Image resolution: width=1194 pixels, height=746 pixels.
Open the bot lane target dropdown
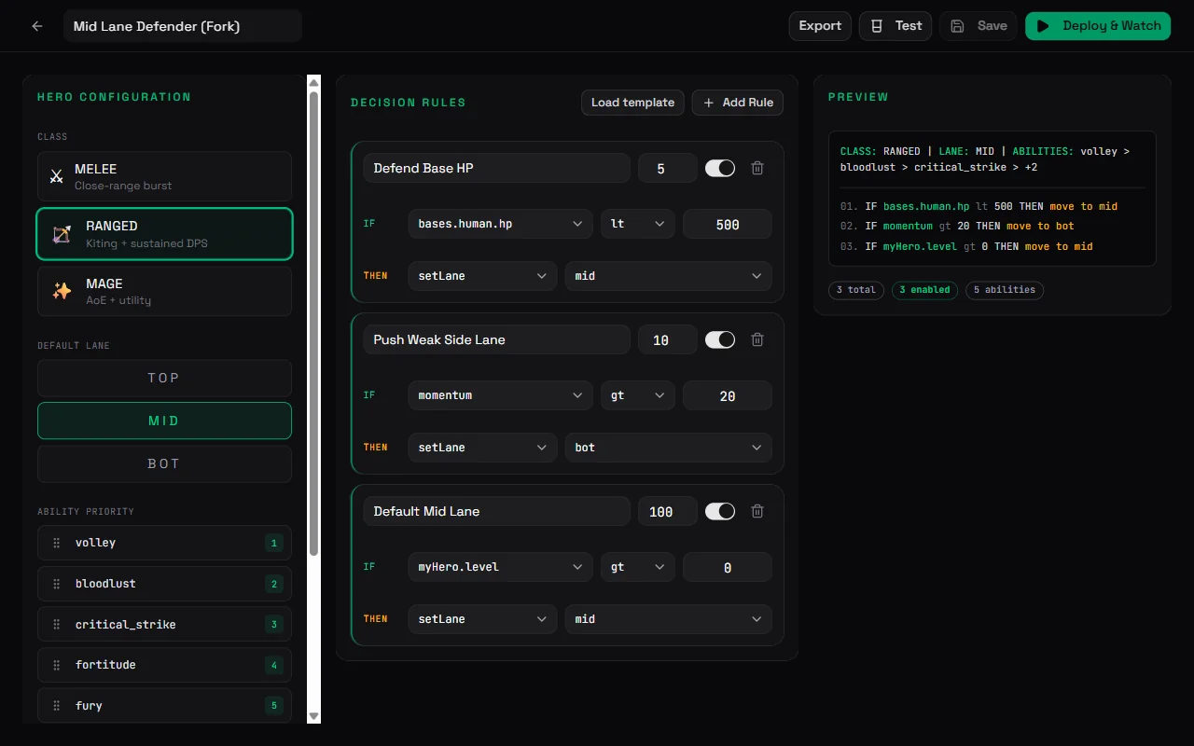click(x=668, y=448)
